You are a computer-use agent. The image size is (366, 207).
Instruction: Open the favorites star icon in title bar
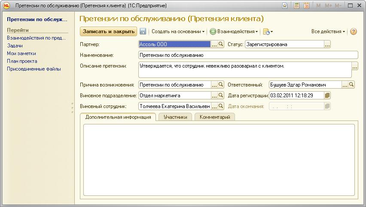[x=285, y=6]
